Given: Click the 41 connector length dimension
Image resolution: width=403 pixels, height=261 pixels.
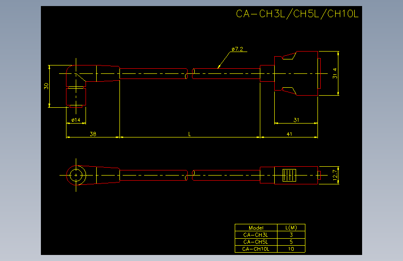Looking at the screenshot, I should click(289, 134).
